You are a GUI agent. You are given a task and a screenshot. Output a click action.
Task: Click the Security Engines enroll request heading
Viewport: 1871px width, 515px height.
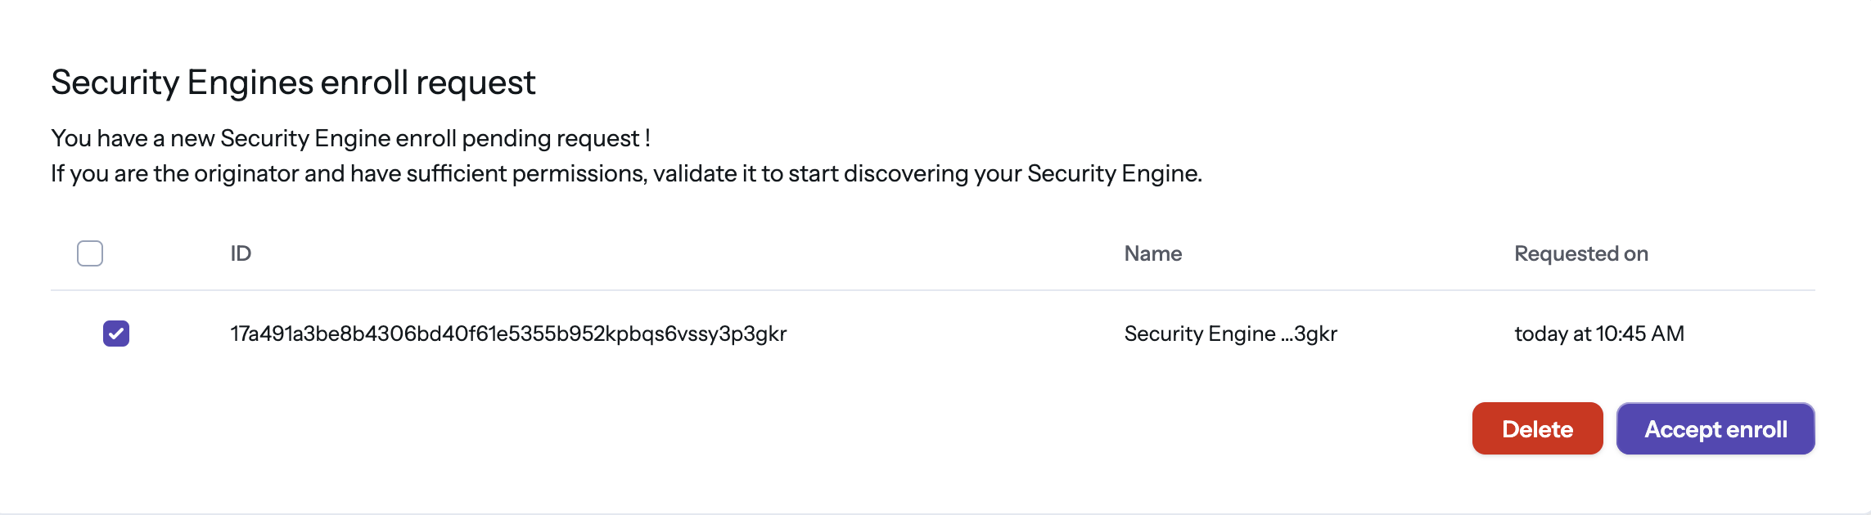293,83
